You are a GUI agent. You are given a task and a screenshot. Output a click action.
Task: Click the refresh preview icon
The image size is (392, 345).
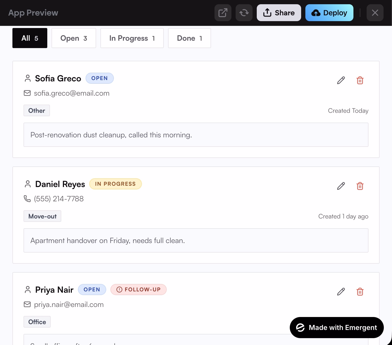[244, 13]
